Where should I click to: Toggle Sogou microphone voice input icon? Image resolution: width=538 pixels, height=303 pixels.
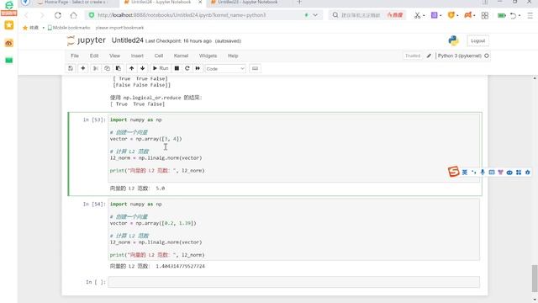click(483, 172)
